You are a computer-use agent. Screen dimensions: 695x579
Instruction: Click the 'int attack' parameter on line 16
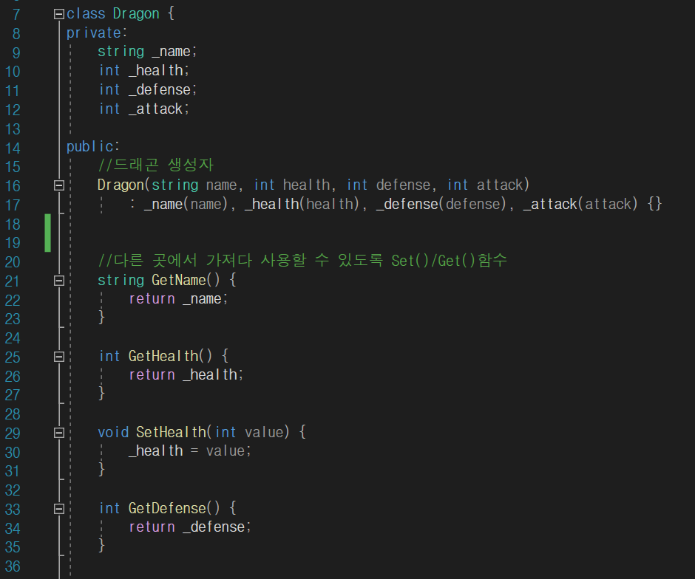pyautogui.click(x=485, y=185)
